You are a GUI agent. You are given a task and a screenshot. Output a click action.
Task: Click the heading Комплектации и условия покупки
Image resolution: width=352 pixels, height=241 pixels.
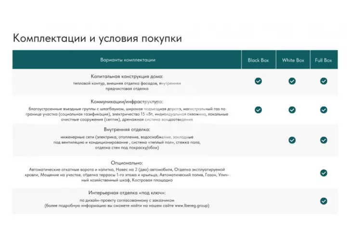(x=97, y=39)
